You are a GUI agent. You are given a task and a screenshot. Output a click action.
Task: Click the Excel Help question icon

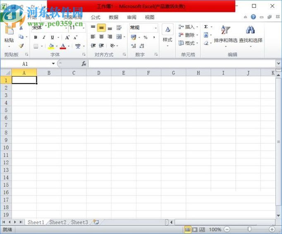(x=253, y=17)
